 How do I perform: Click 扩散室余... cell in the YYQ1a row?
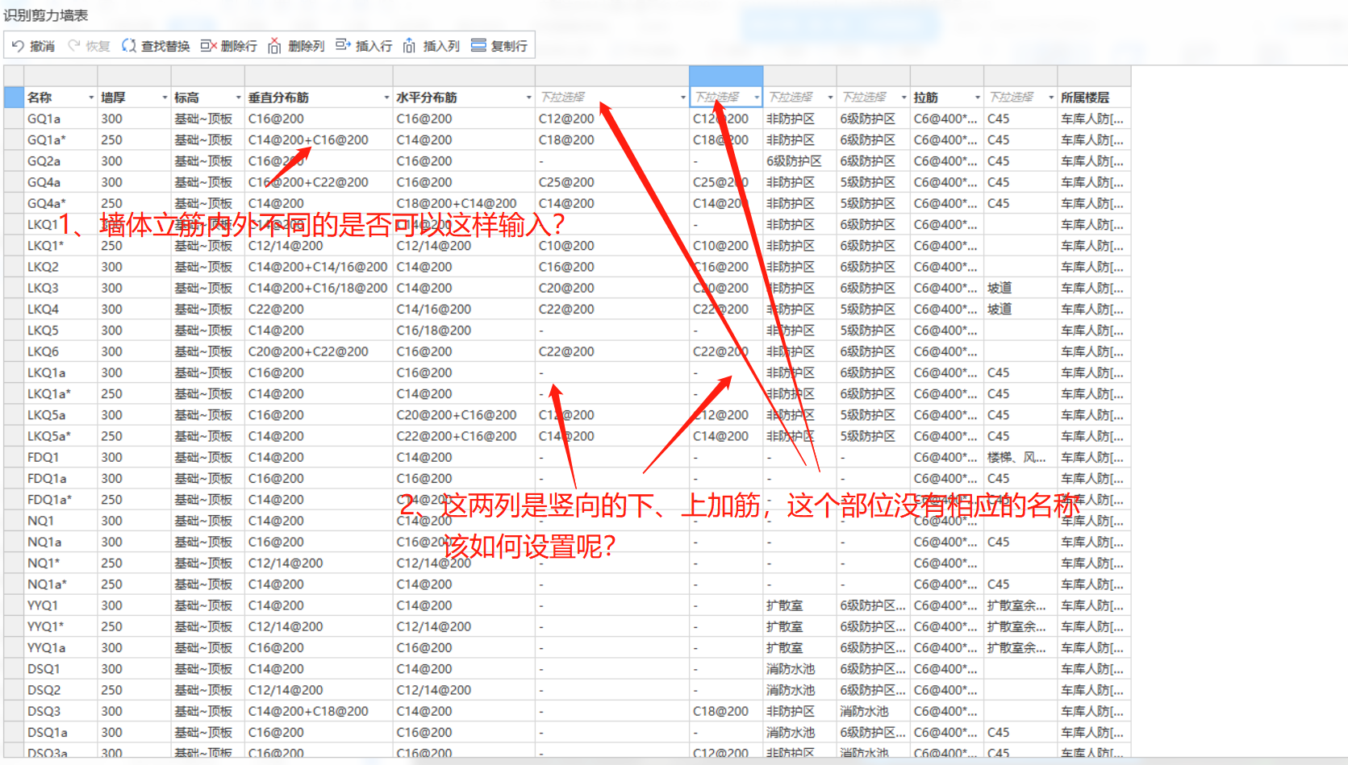coord(1020,647)
